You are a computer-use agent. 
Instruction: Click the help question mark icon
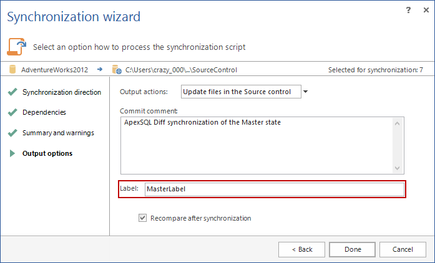click(x=408, y=10)
